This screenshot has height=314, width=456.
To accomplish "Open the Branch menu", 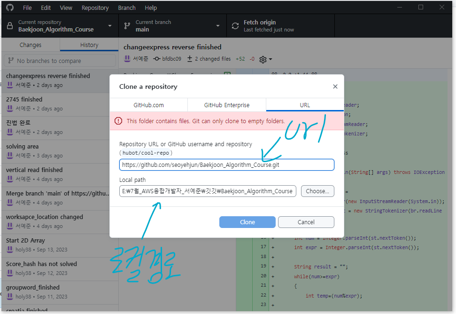I will click(x=127, y=8).
